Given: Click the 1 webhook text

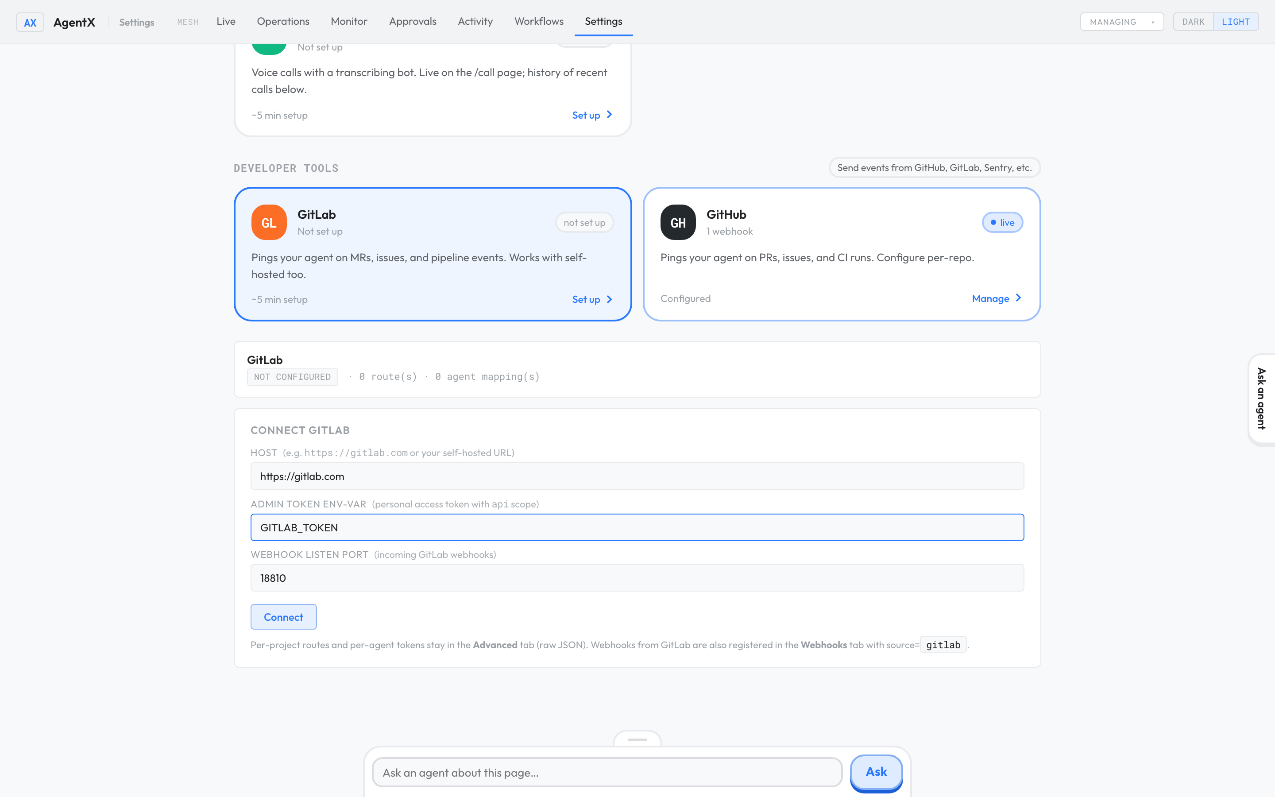Looking at the screenshot, I should click(x=730, y=232).
